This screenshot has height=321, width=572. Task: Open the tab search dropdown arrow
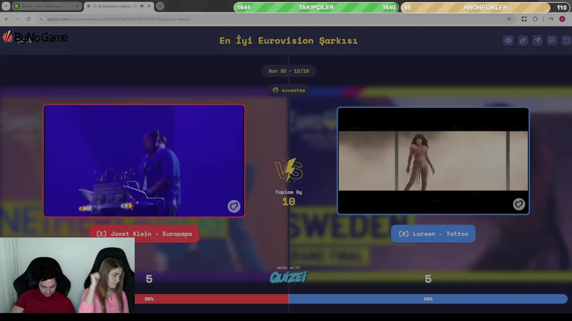coord(6,6)
